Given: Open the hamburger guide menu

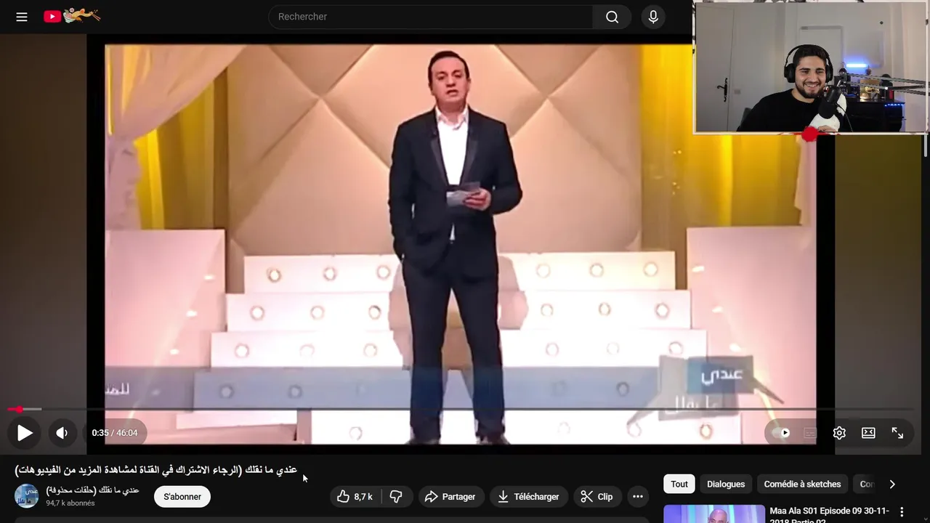Looking at the screenshot, I should 22,17.
